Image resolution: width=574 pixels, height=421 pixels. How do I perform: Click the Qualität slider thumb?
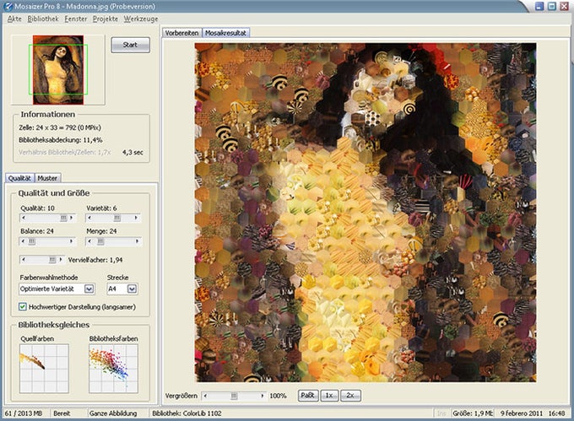[x=63, y=218]
